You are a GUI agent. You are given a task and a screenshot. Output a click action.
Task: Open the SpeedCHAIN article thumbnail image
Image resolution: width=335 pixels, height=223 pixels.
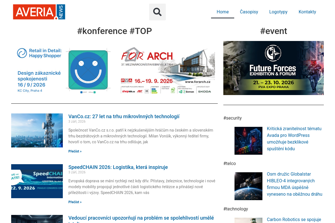pos(37,181)
